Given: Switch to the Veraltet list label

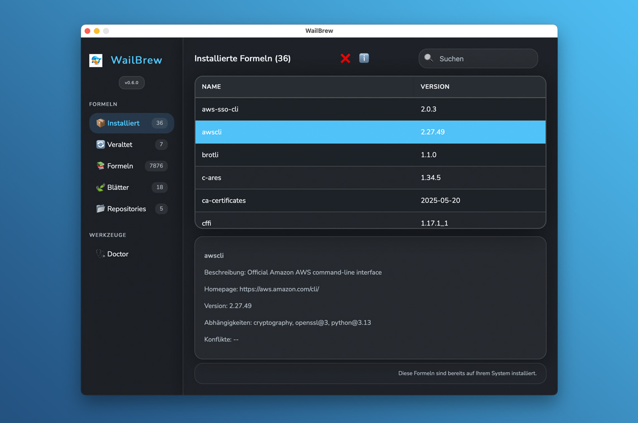Looking at the screenshot, I should point(119,145).
